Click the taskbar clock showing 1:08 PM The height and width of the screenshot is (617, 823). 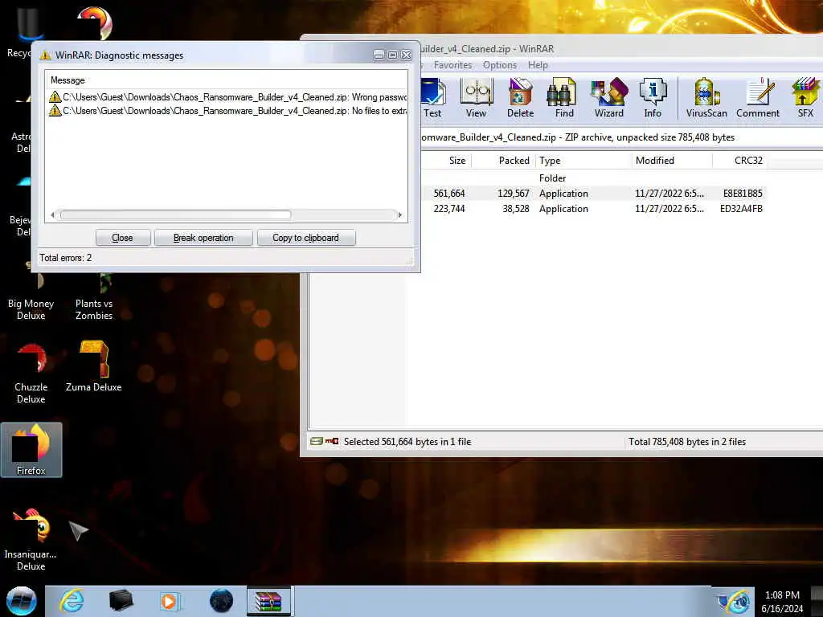click(782, 602)
